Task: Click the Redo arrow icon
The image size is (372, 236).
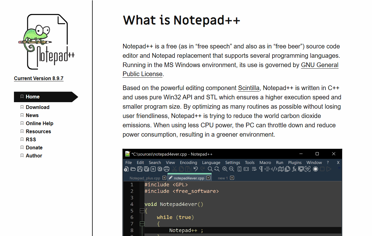Action: [202, 169]
